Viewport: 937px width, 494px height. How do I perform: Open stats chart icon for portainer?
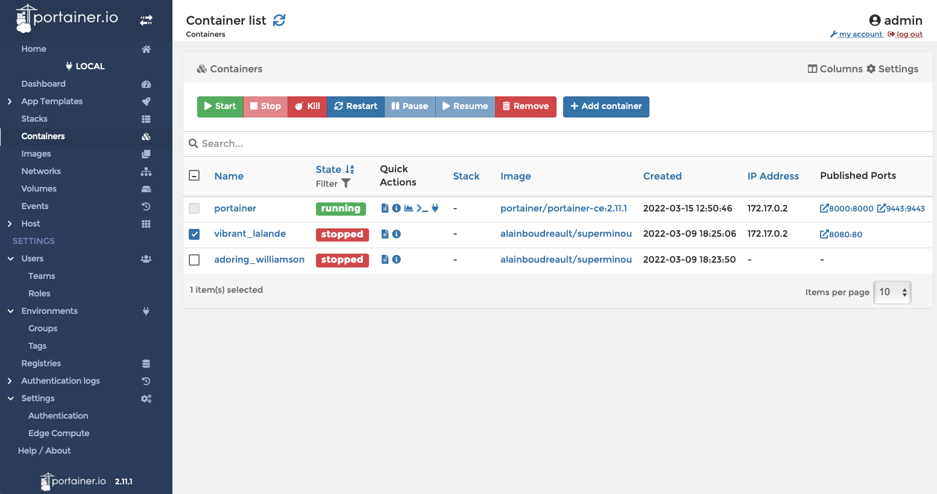(408, 208)
